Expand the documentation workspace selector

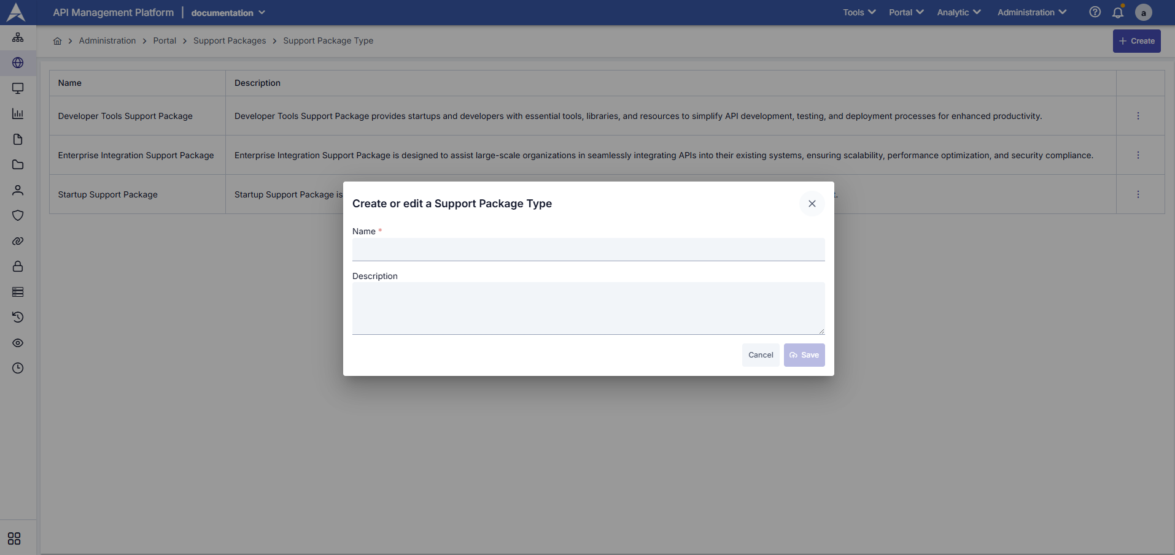click(x=227, y=12)
